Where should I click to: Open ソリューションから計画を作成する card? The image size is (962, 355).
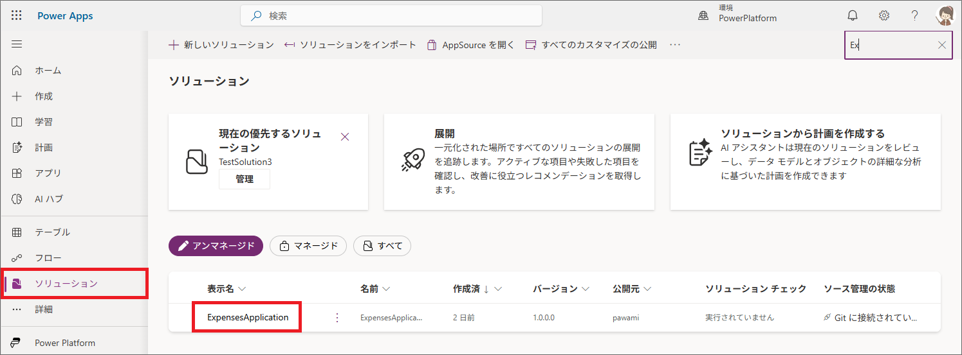(x=806, y=162)
